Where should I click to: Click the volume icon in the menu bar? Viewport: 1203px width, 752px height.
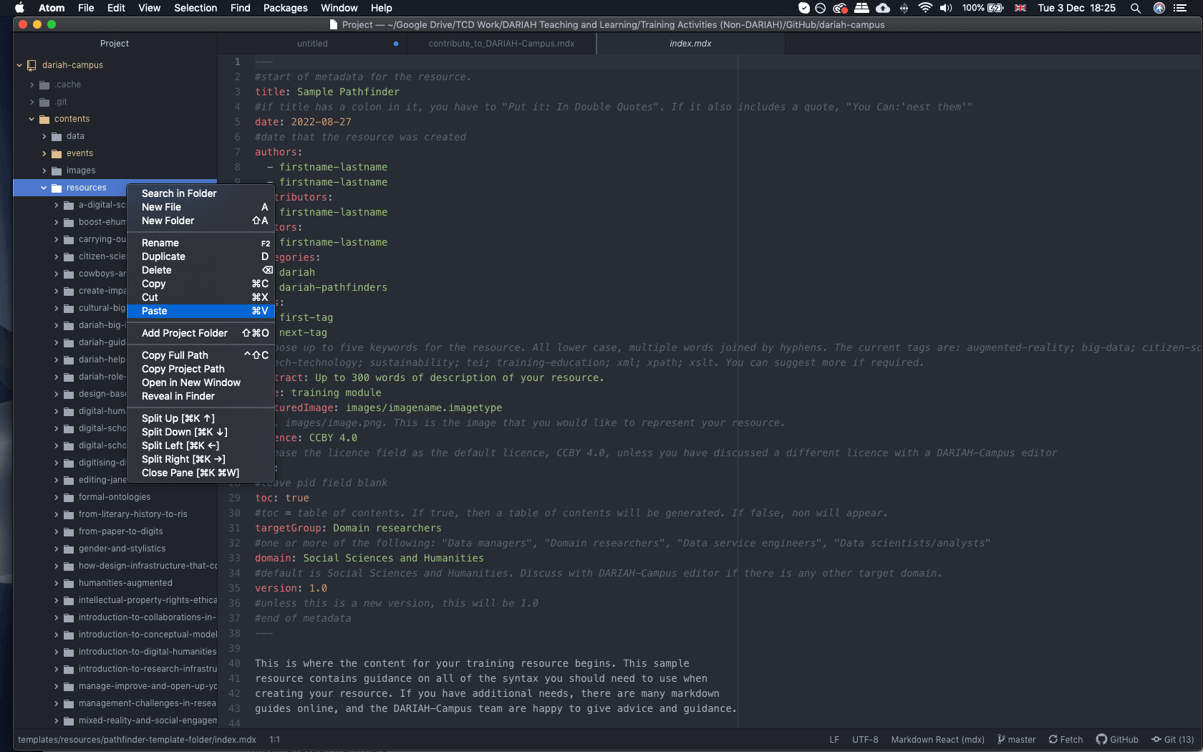(946, 8)
